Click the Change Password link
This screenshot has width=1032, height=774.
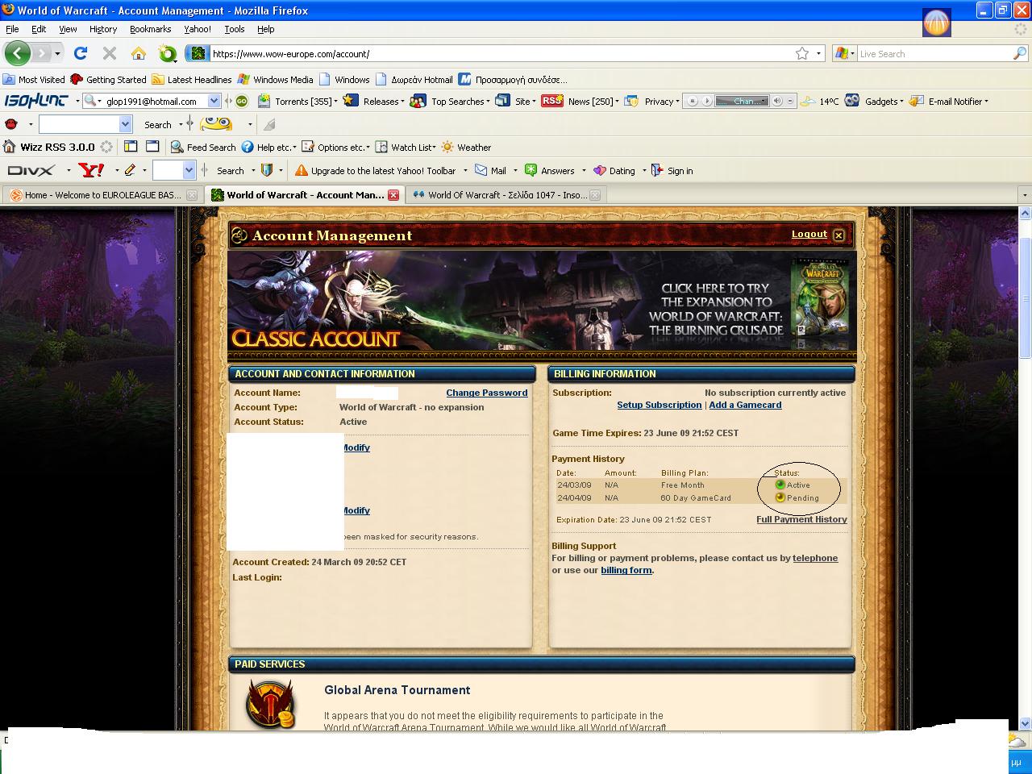(487, 393)
